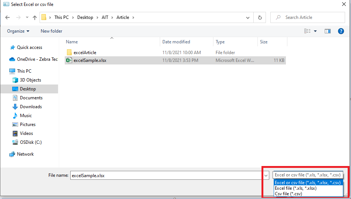Viewport: 351px width, 199px height.
Task: Create a New folder
Action: point(51,31)
